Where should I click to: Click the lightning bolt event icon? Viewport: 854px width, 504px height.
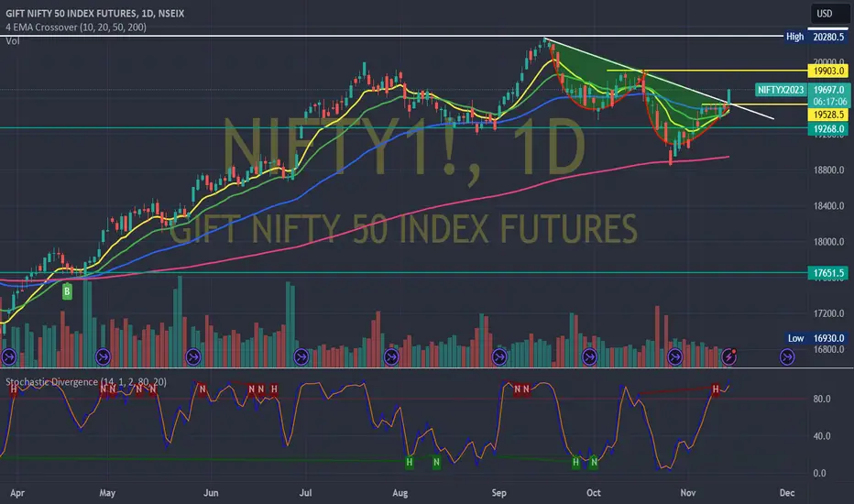(728, 356)
